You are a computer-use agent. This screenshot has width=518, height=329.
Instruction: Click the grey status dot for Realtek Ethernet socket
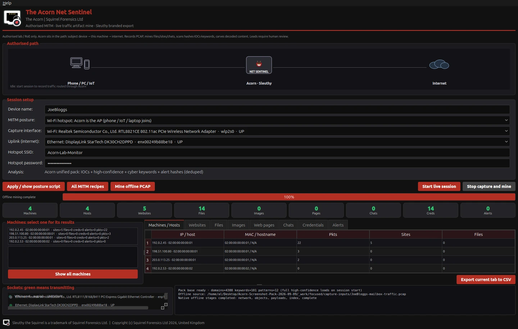point(11,297)
